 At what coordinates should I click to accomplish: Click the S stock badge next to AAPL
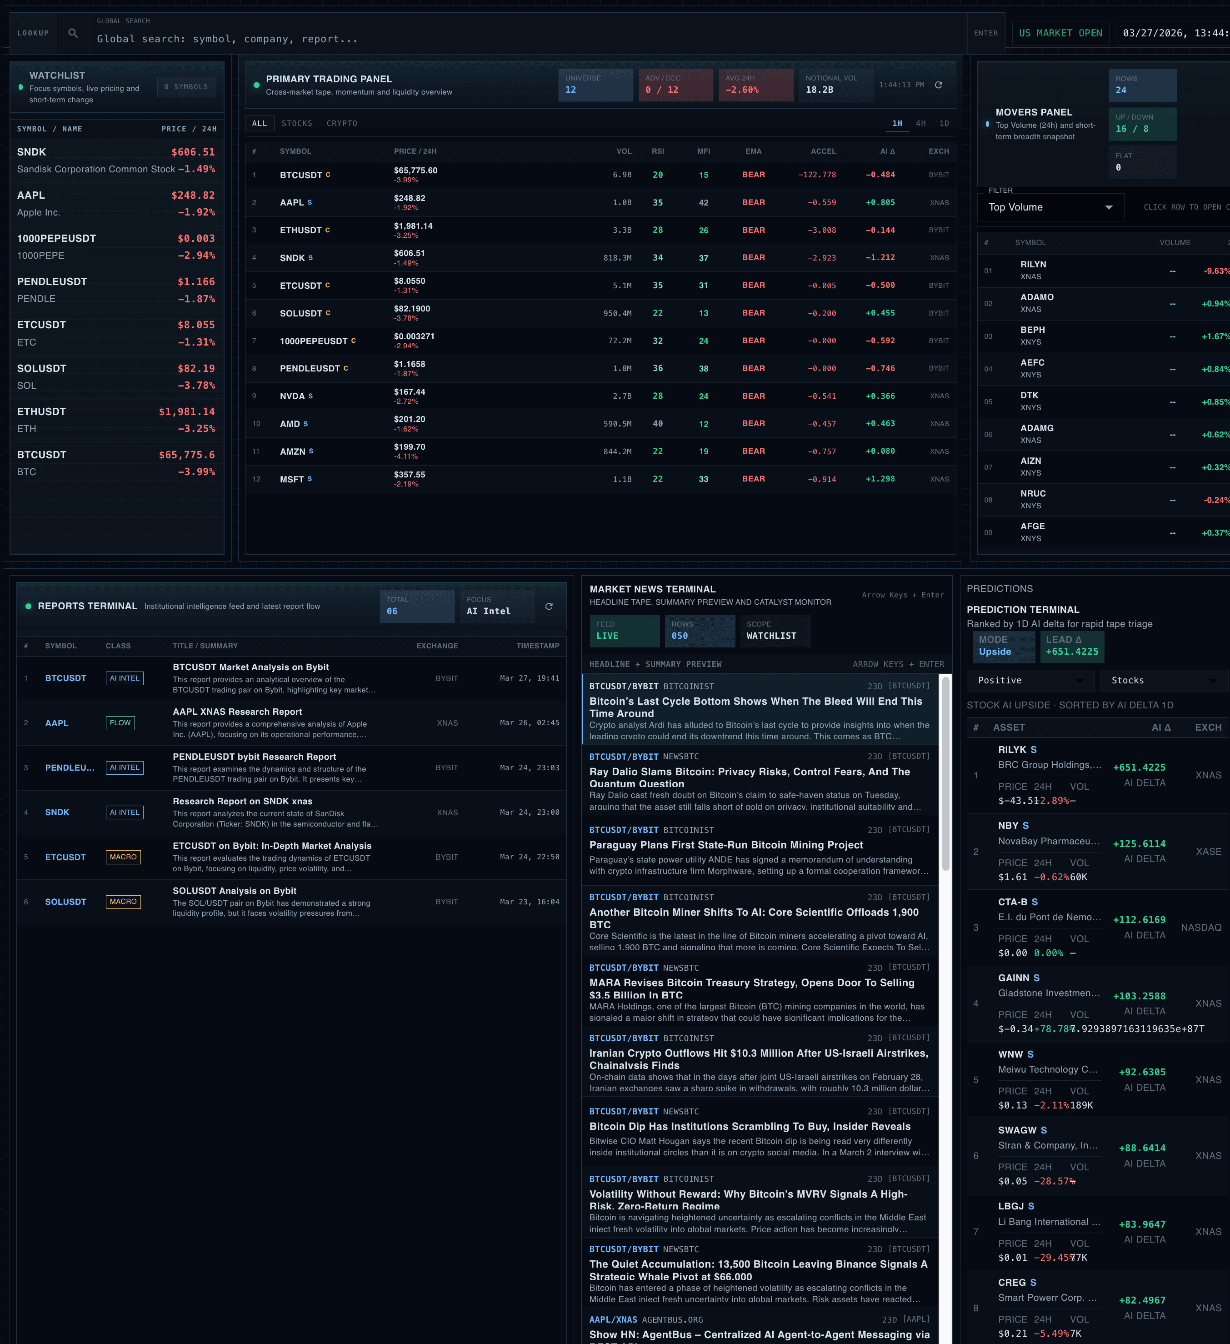point(310,202)
